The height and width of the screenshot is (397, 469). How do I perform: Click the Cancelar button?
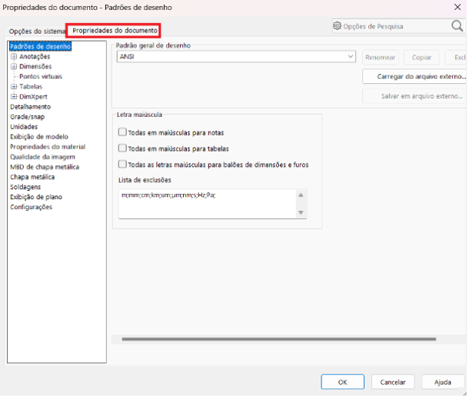(393, 382)
